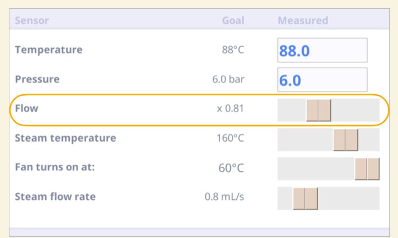Screen dimensions: 398x238
Task: Click the Steam temperature slider handle
Action: point(346,140)
